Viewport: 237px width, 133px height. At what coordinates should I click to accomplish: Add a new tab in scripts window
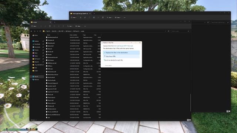point(54,22)
